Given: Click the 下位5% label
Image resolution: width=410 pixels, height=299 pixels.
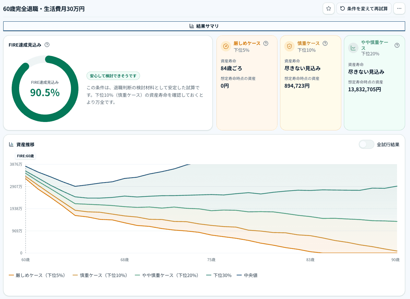Looking at the screenshot, I should [x=241, y=50].
